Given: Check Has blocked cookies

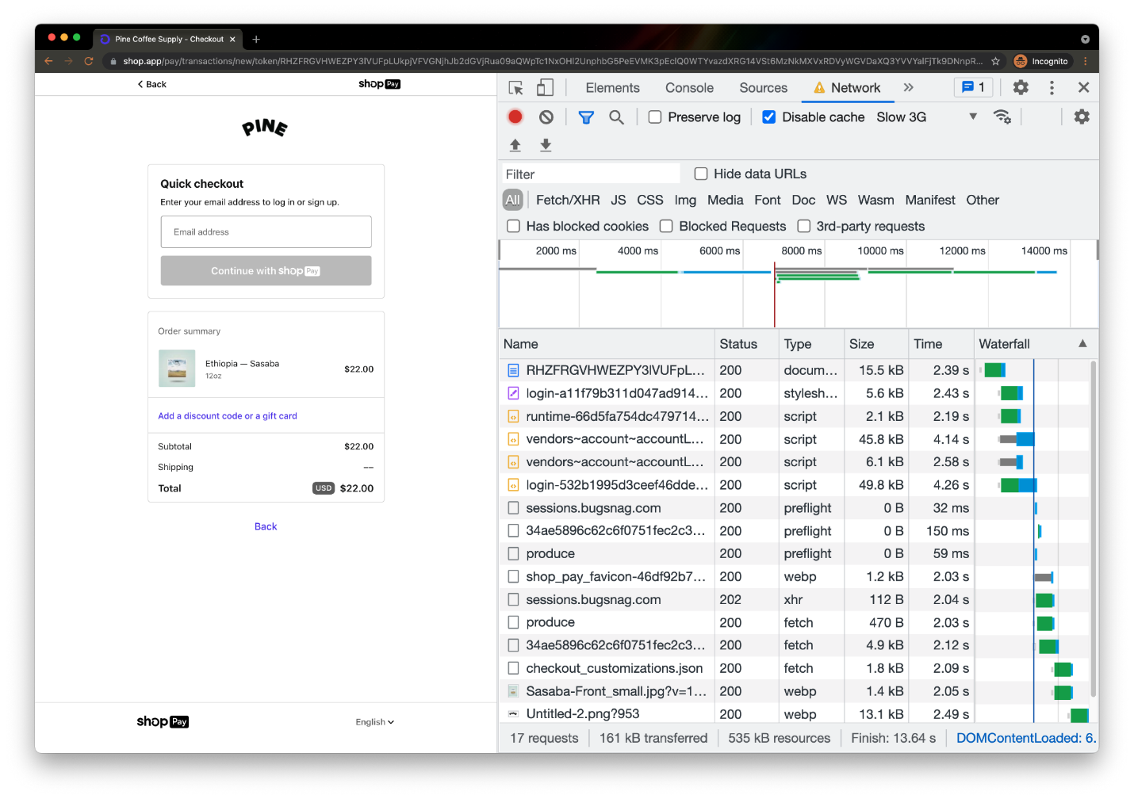Looking at the screenshot, I should coord(514,226).
